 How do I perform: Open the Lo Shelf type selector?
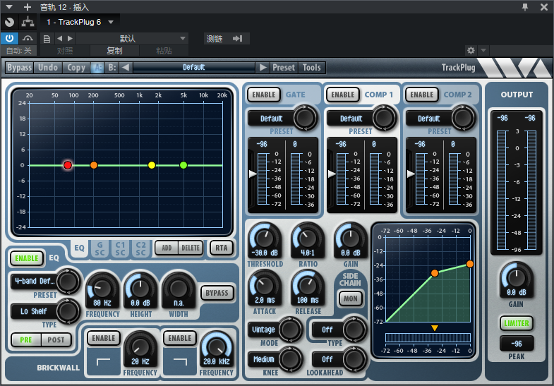point(34,311)
